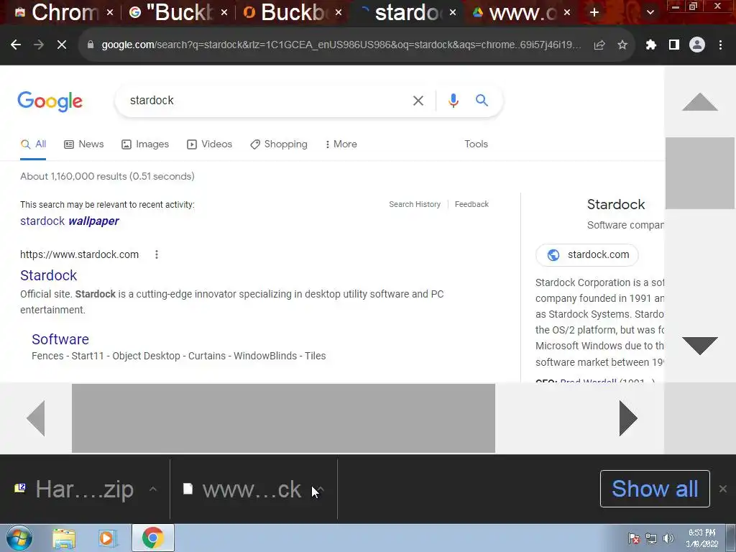
Task: Click the Feedback link
Action: tap(471, 204)
